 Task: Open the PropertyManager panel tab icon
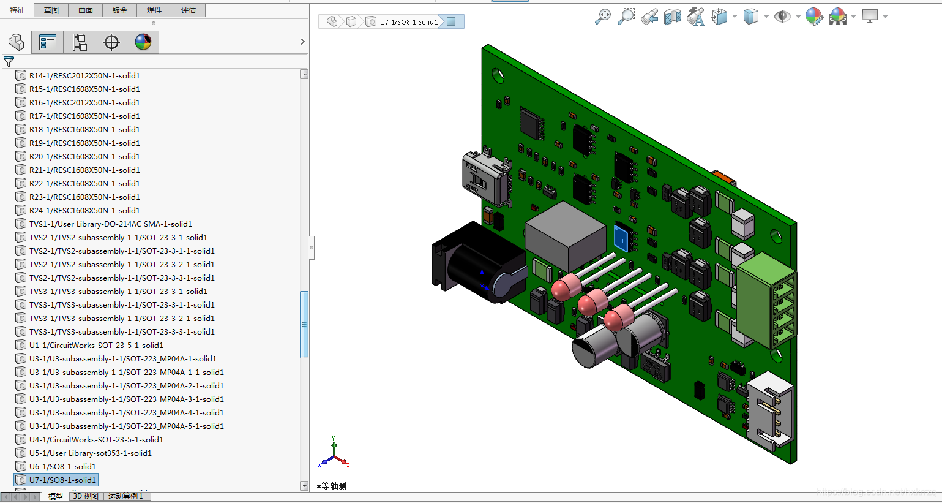click(x=48, y=42)
